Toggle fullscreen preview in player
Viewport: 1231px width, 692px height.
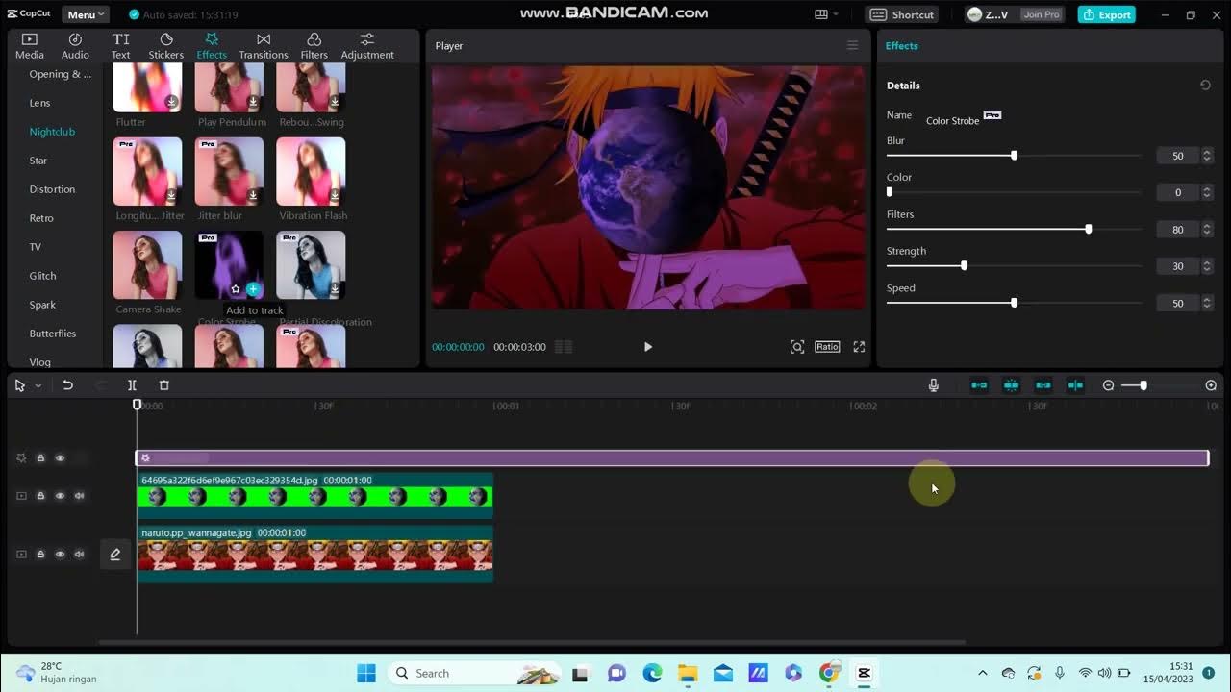859,347
